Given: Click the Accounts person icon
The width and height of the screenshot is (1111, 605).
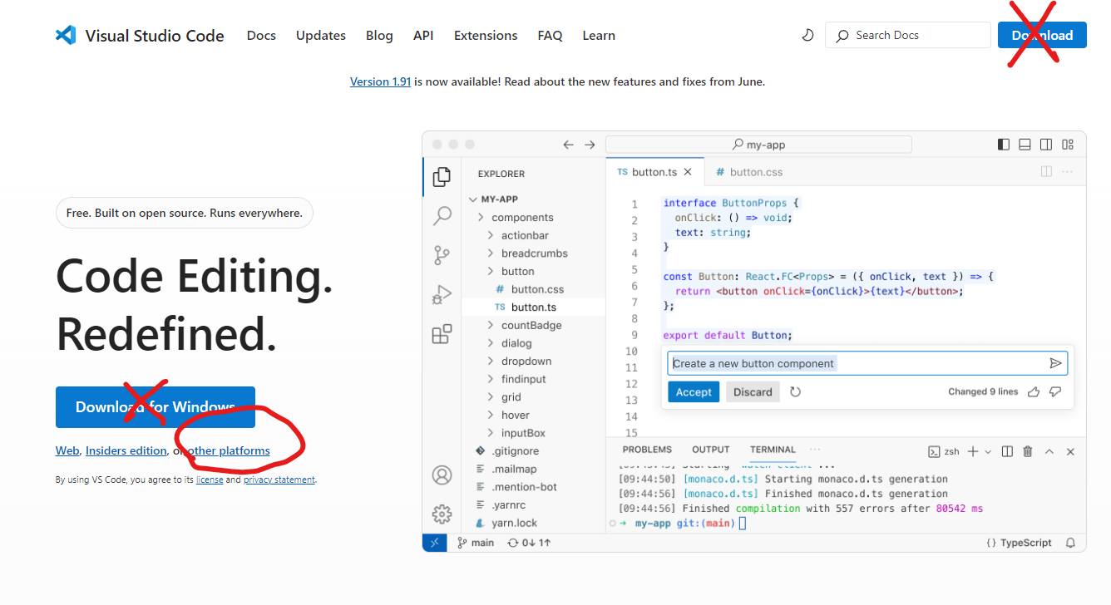Looking at the screenshot, I should pos(442,475).
